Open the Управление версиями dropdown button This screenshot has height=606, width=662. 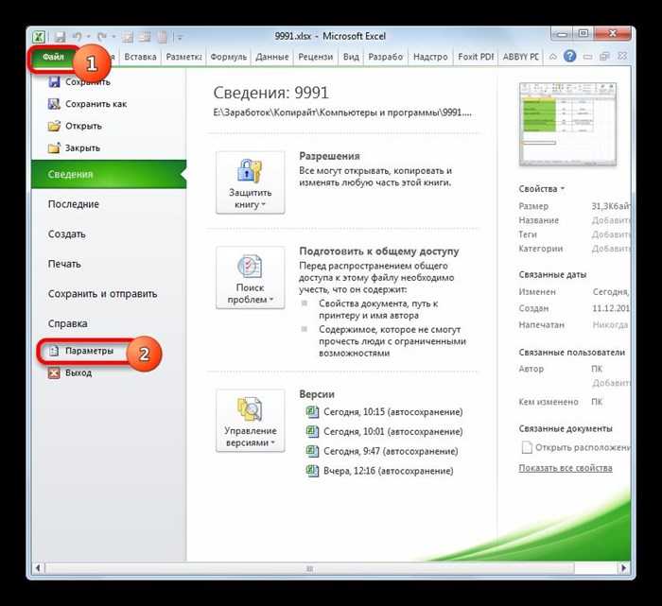pyautogui.click(x=251, y=421)
